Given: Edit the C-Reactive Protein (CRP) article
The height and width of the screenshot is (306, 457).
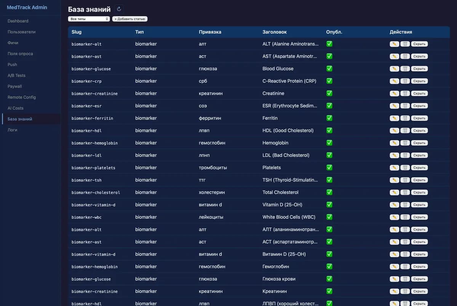Looking at the screenshot, I should [395, 81].
